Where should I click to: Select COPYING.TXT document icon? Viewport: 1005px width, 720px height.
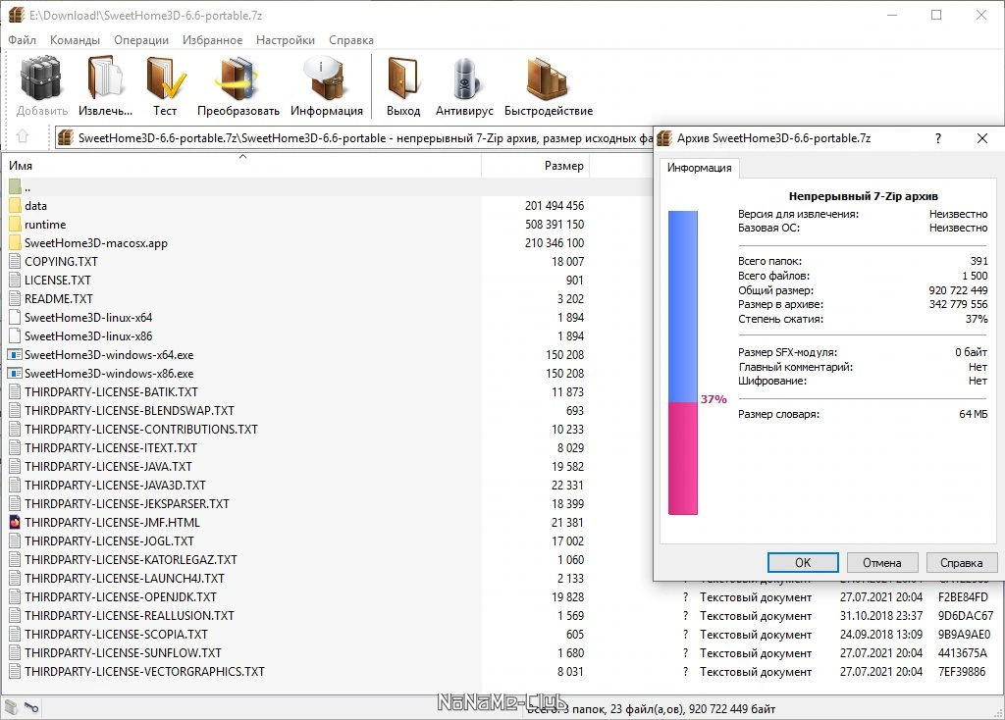(16, 261)
